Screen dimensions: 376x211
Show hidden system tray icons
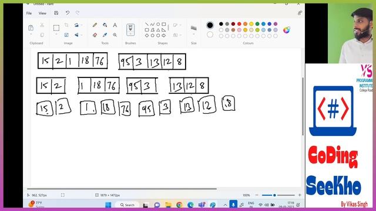pyautogui.click(x=225, y=205)
